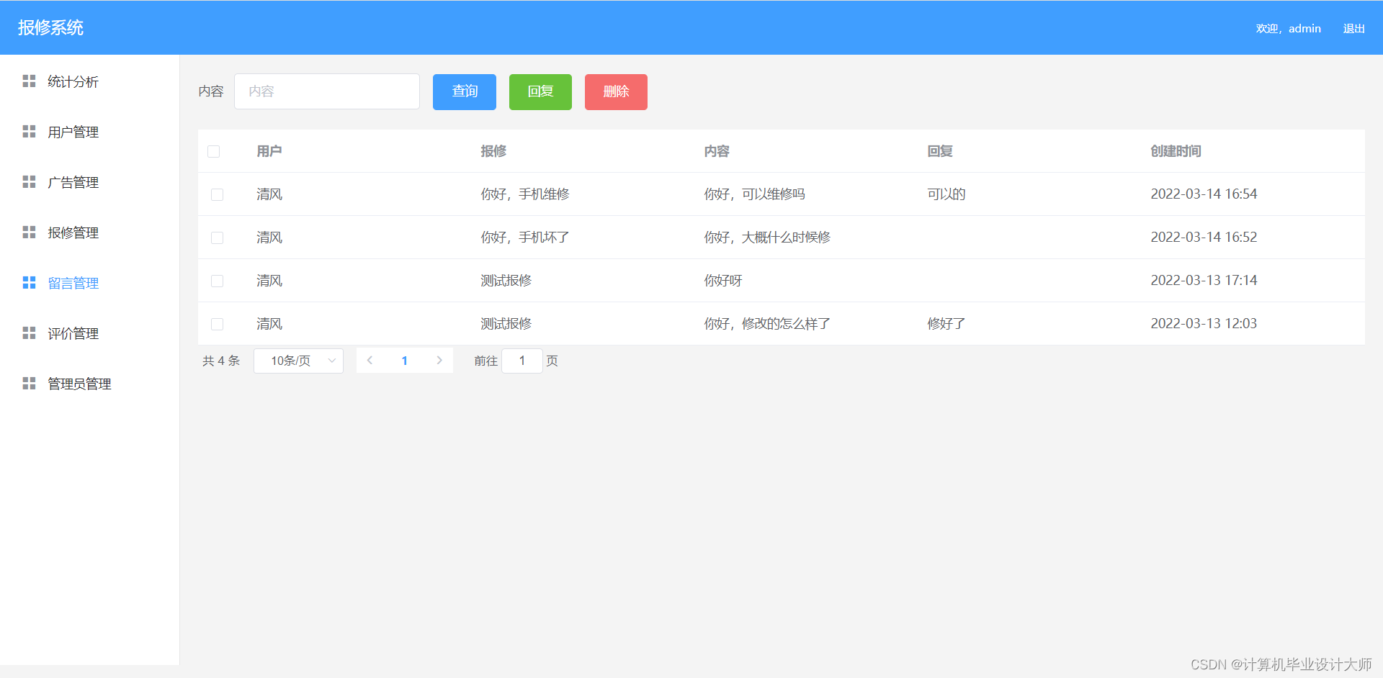Click the 报修系统 title
The width and height of the screenshot is (1383, 678).
point(50,27)
